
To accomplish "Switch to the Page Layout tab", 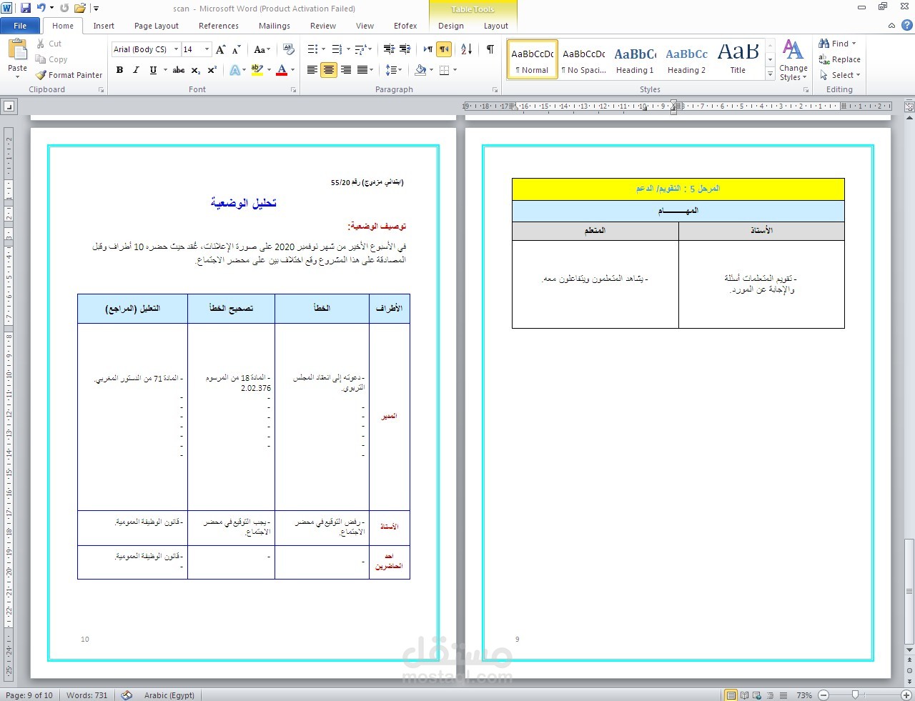I will click(x=157, y=26).
